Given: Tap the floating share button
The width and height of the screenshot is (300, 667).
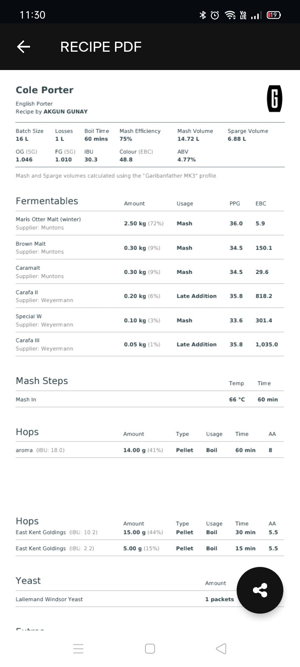Looking at the screenshot, I should [x=260, y=590].
